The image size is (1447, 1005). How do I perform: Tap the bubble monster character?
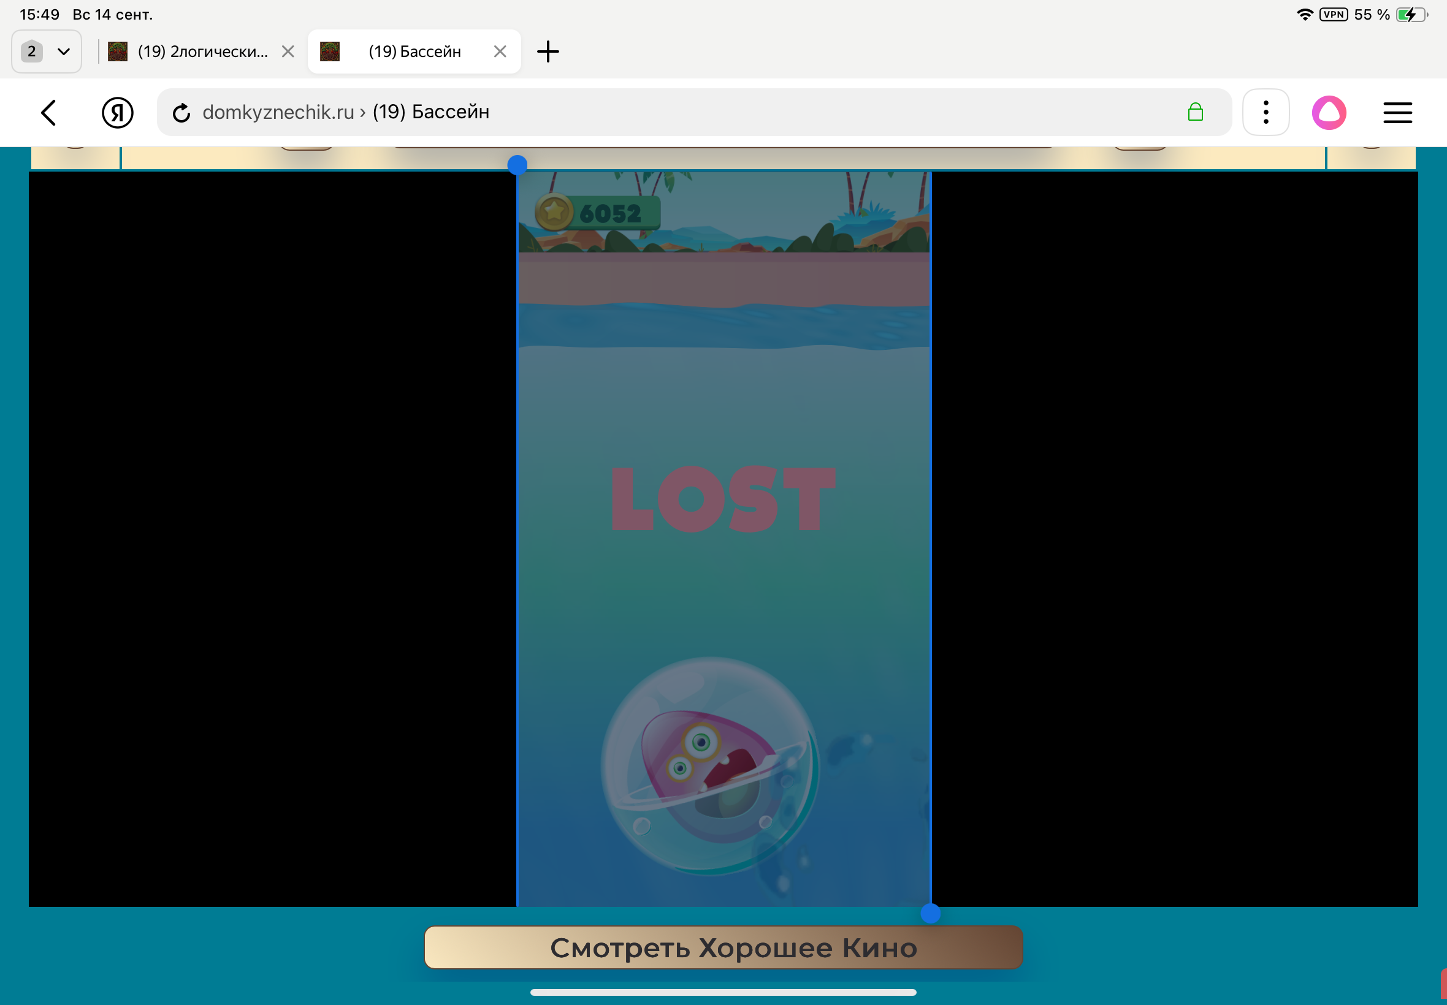pyautogui.click(x=709, y=766)
